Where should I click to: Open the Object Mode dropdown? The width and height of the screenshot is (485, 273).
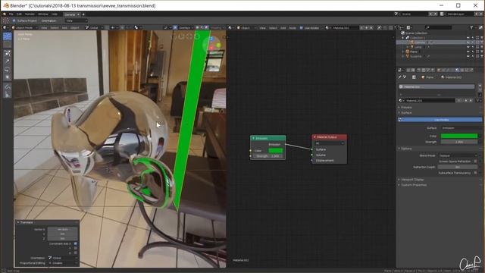tap(25, 27)
